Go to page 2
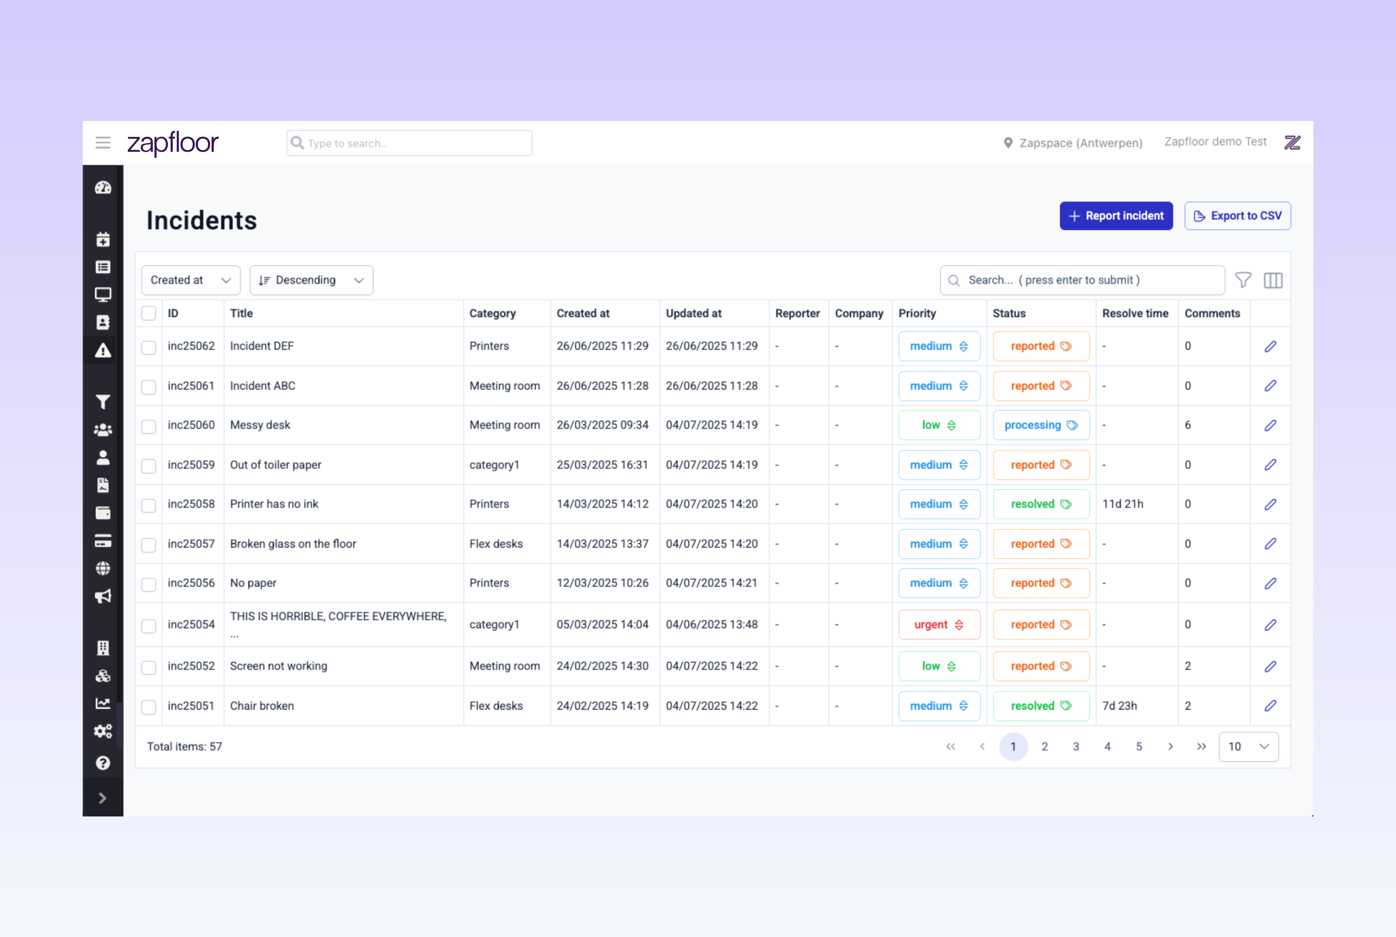Image resolution: width=1396 pixels, height=937 pixels. click(x=1045, y=746)
